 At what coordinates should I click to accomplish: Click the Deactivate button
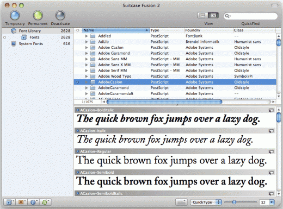pos(60,15)
